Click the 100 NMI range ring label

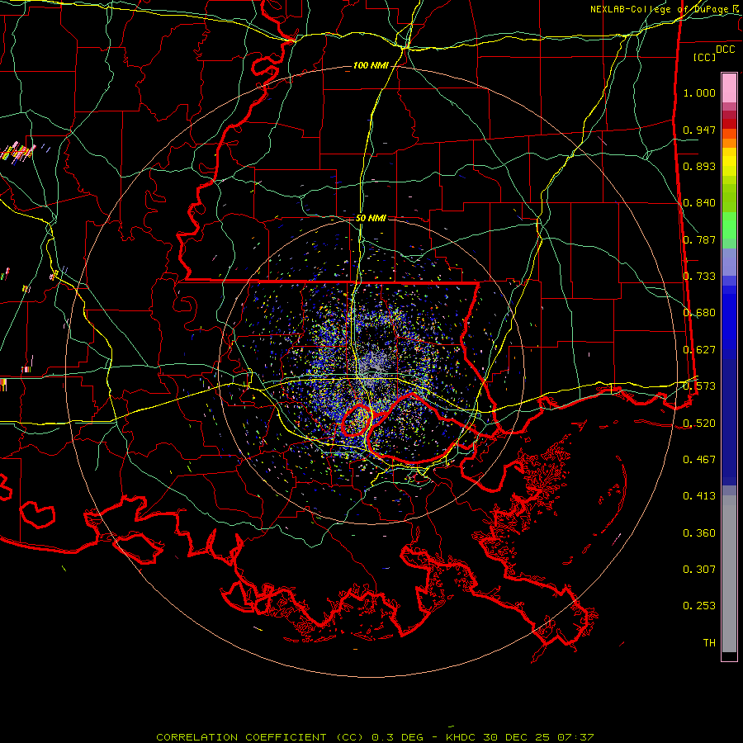tap(371, 65)
